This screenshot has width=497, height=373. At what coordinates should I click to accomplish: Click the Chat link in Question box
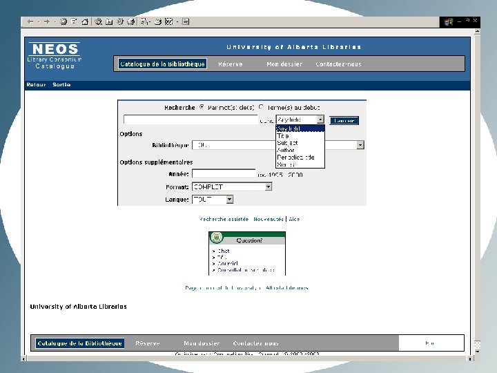click(224, 251)
